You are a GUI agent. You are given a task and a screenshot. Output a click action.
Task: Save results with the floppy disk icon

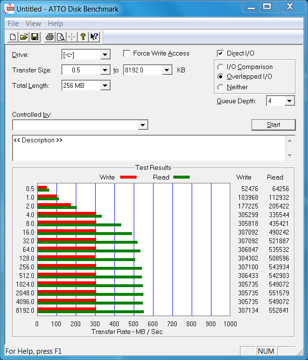tap(35, 37)
